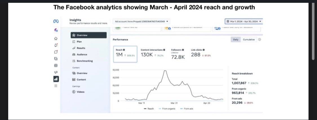Click the Apr 20 axis label

[207, 103]
